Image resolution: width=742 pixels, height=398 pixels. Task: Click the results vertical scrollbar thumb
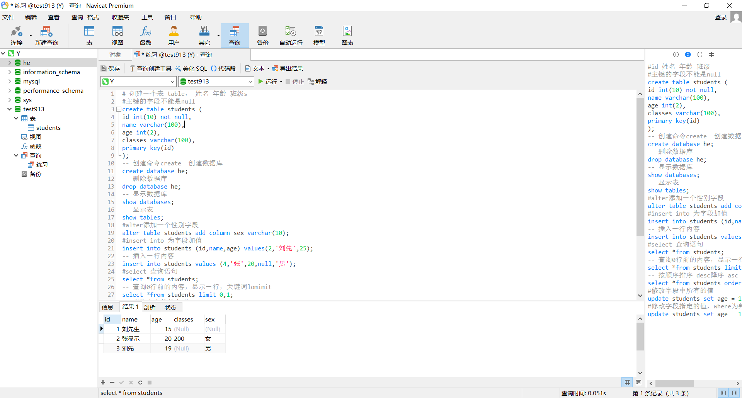coord(640,336)
